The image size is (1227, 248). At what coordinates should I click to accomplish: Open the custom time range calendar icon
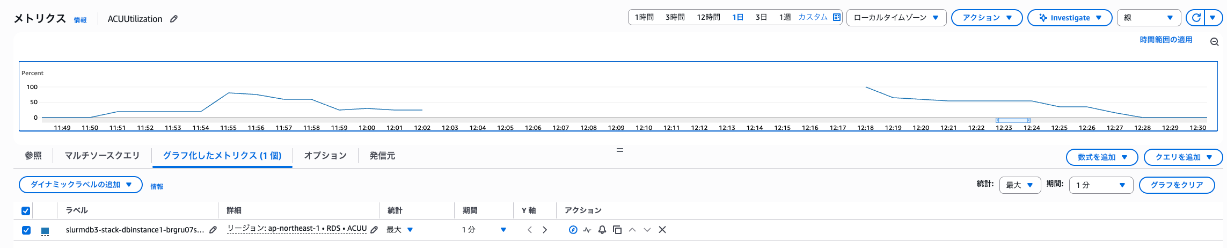pyautogui.click(x=836, y=17)
